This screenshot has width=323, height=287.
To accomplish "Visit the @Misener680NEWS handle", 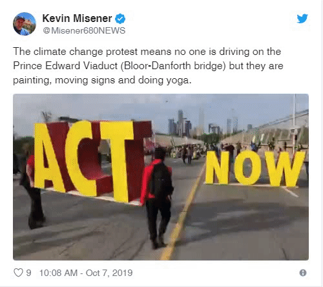I will click(x=84, y=30).
